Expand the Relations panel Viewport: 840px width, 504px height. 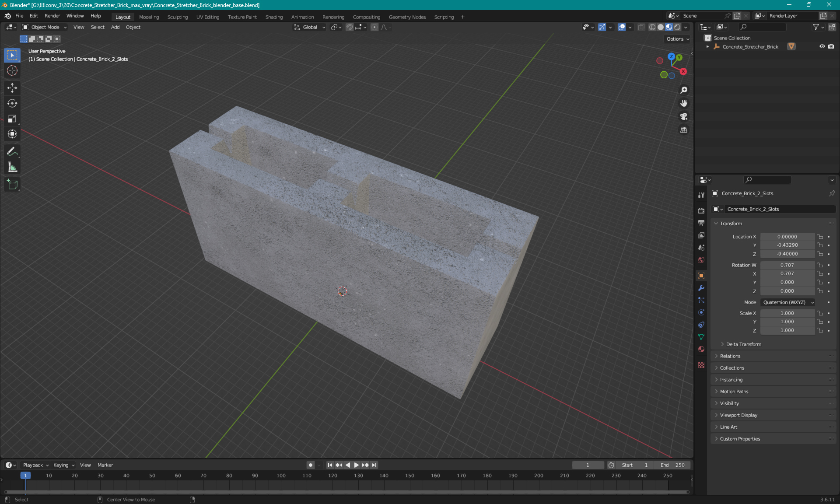(773, 356)
